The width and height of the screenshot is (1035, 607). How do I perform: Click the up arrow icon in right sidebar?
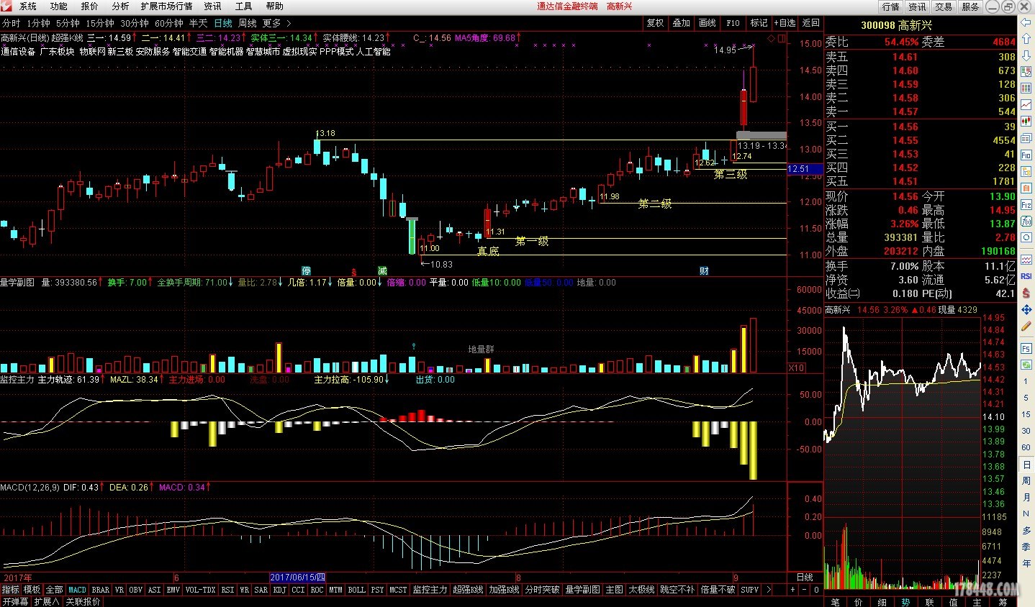point(1026,40)
